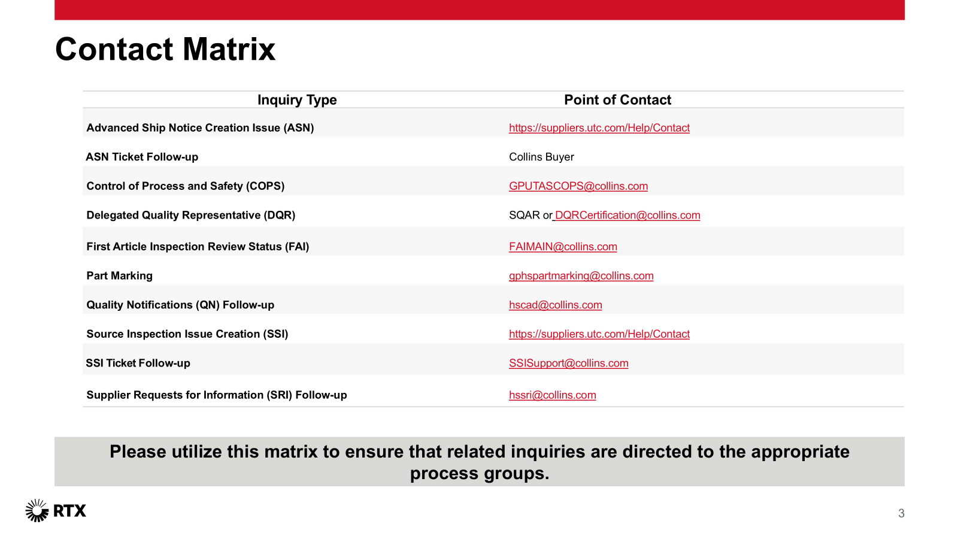
Task: Open the Help/Contact link in the ASN row
Action: 599,128
